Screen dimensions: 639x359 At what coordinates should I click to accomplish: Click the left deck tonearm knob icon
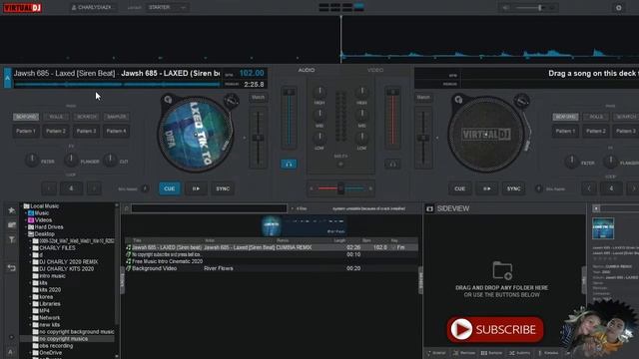[231, 100]
